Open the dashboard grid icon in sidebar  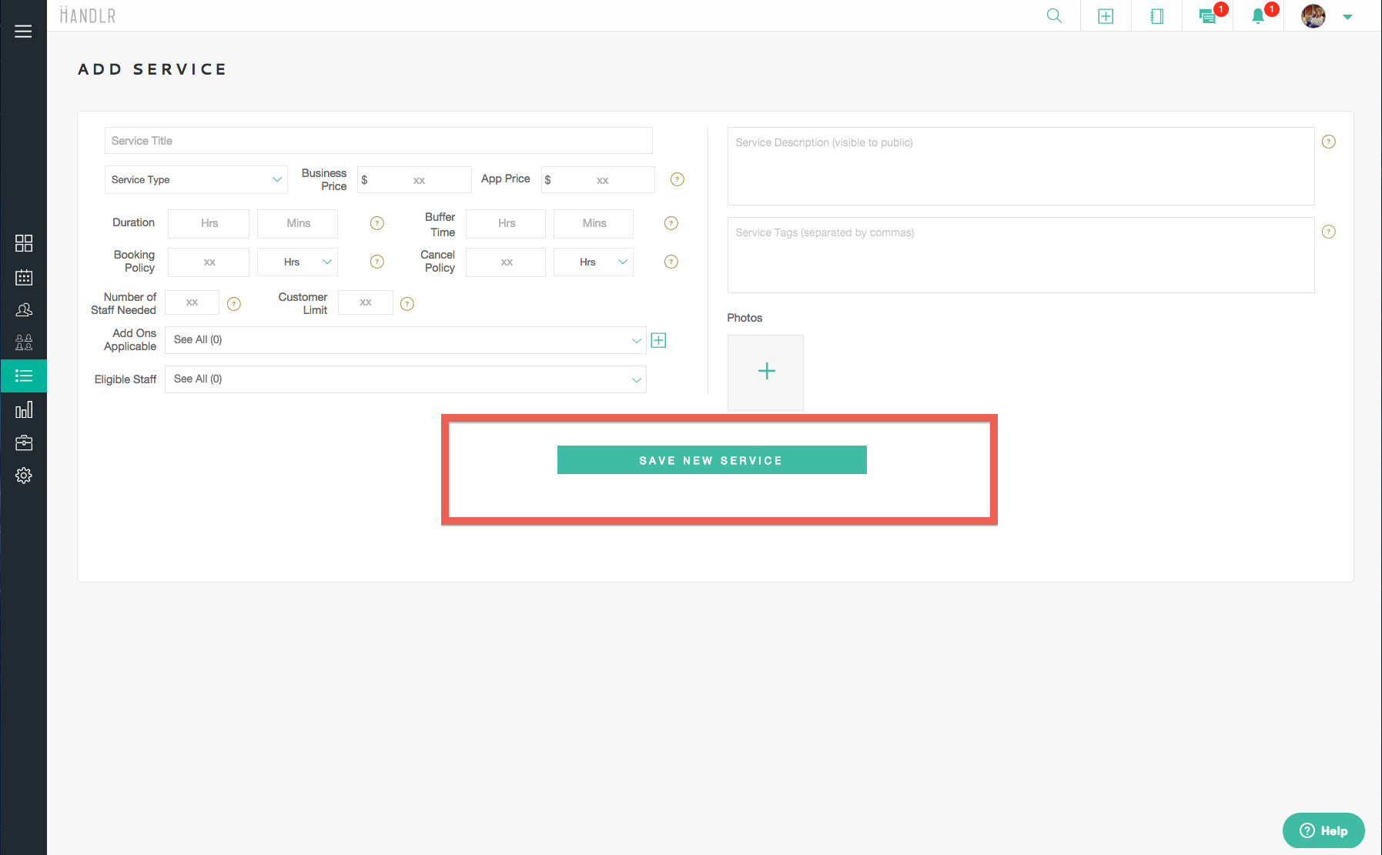(x=24, y=243)
